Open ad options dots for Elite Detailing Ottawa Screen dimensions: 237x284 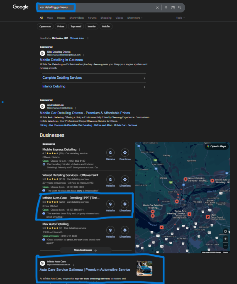[83, 55]
